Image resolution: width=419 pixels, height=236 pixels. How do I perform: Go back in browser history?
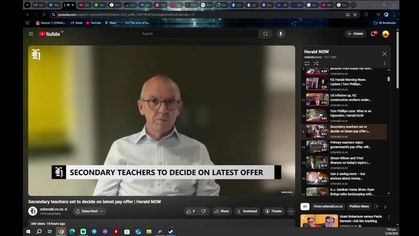coord(28,14)
